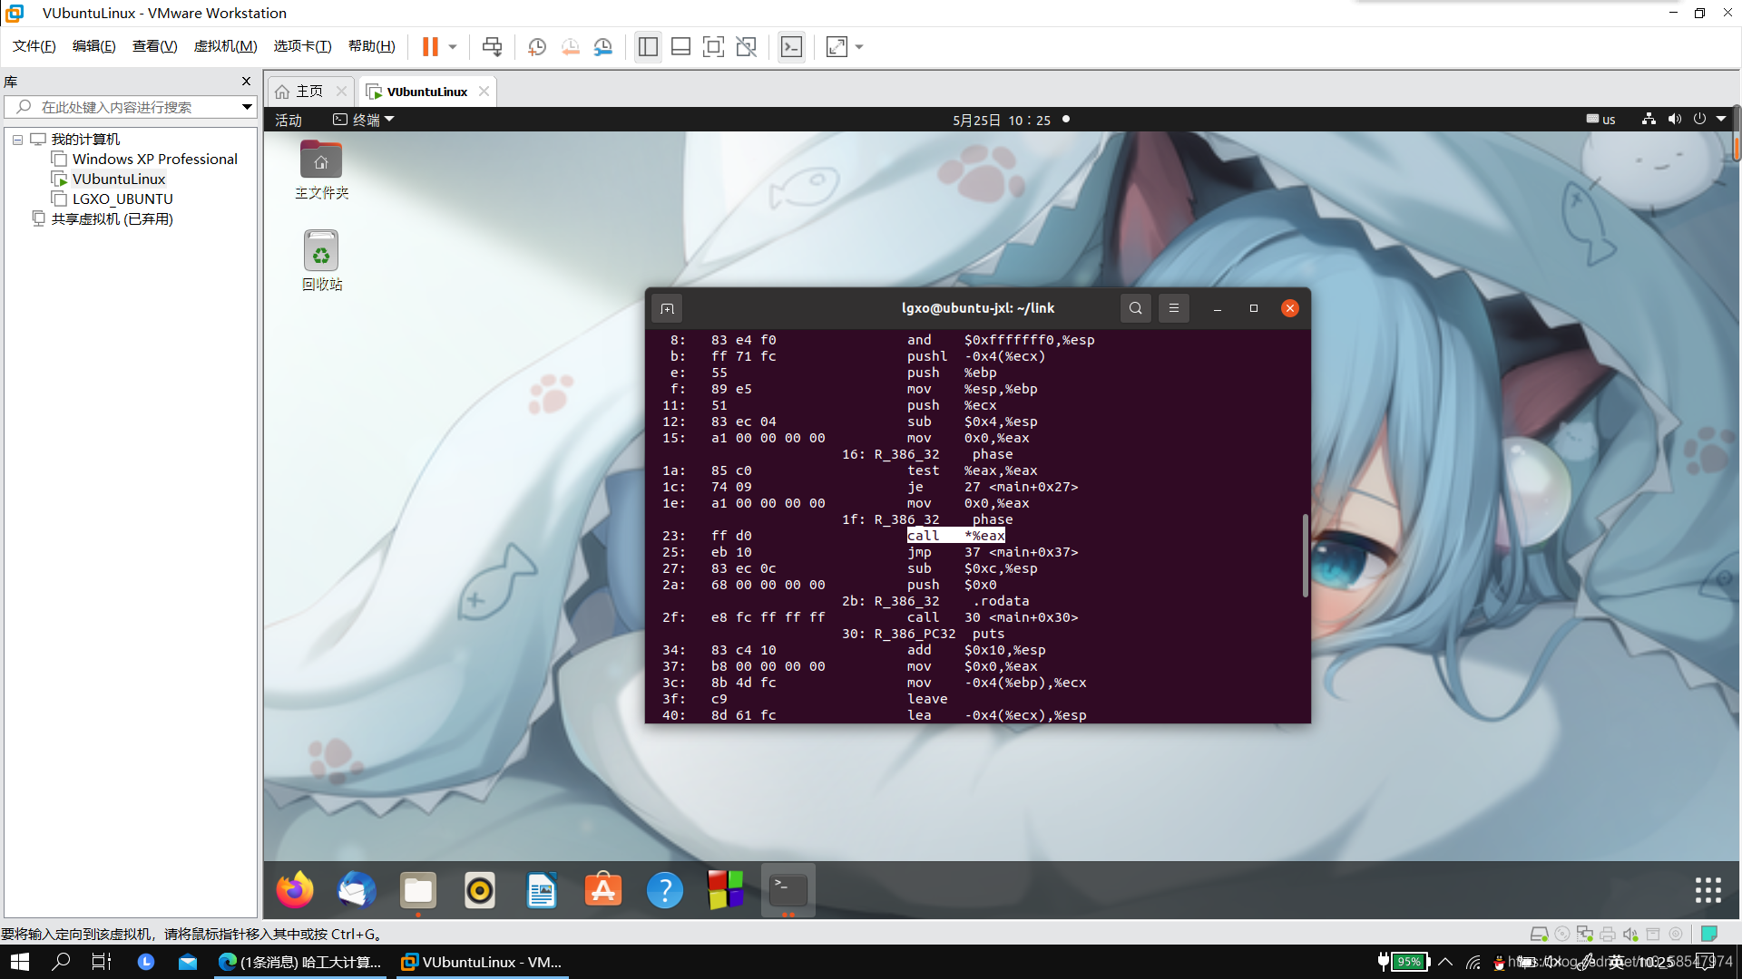This screenshot has width=1742, height=979.
Task: Click the highlighted call *%eax line
Action: point(956,536)
